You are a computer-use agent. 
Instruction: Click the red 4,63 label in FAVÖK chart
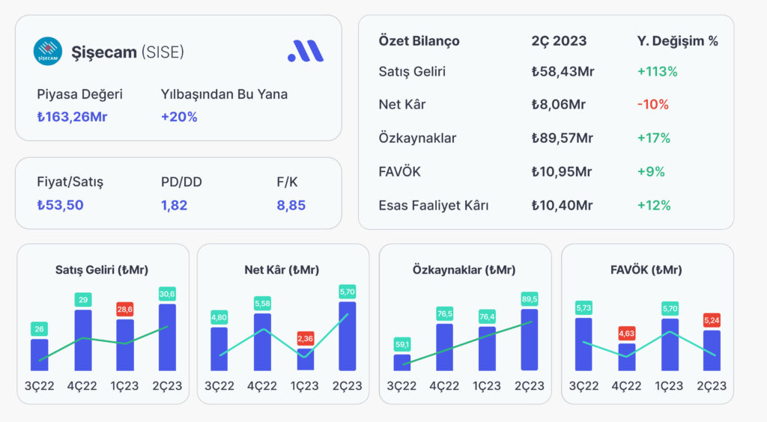[x=627, y=334]
